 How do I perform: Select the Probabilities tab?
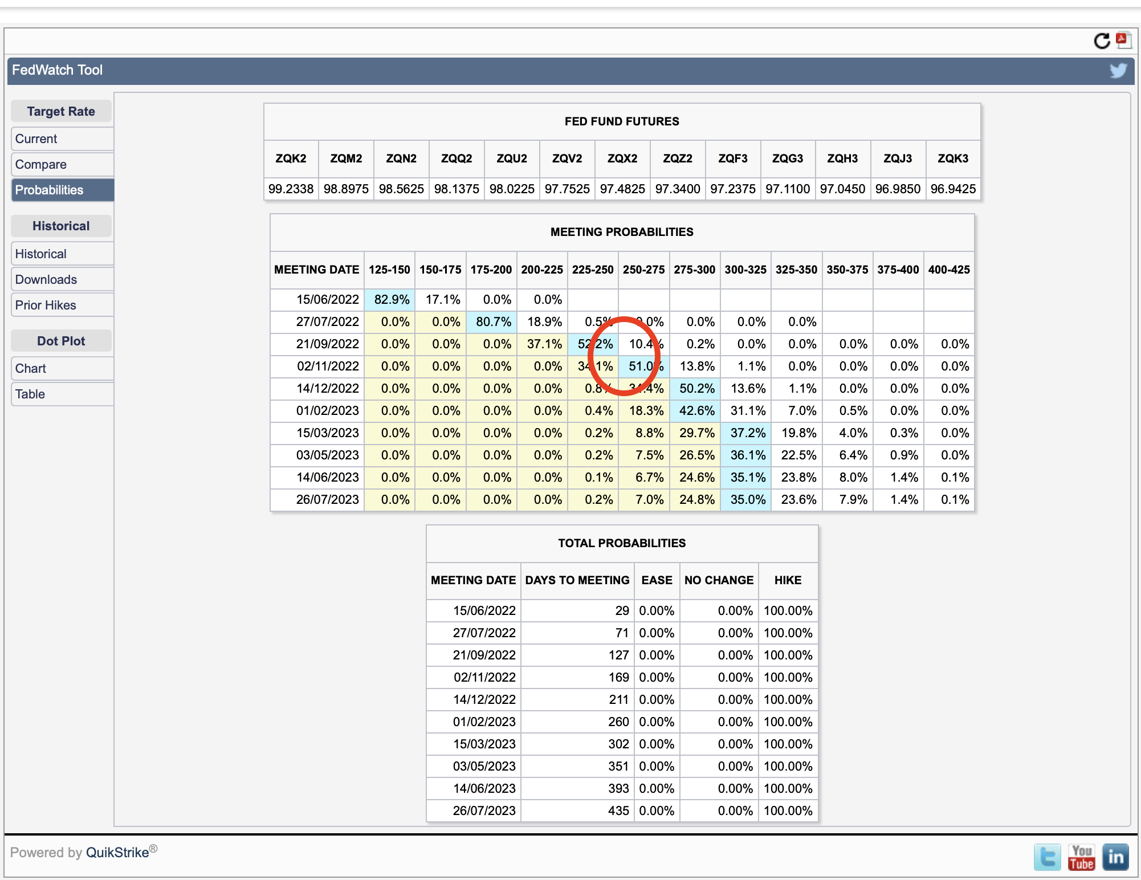click(63, 190)
